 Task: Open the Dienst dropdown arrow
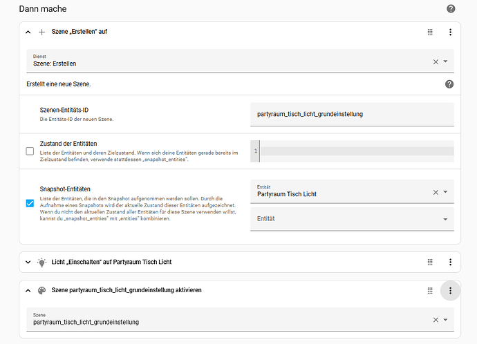(x=445, y=61)
